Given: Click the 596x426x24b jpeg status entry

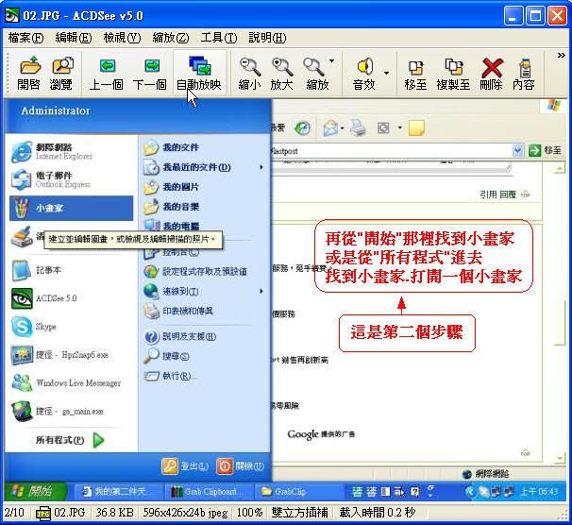Looking at the screenshot, I should 185,512.
